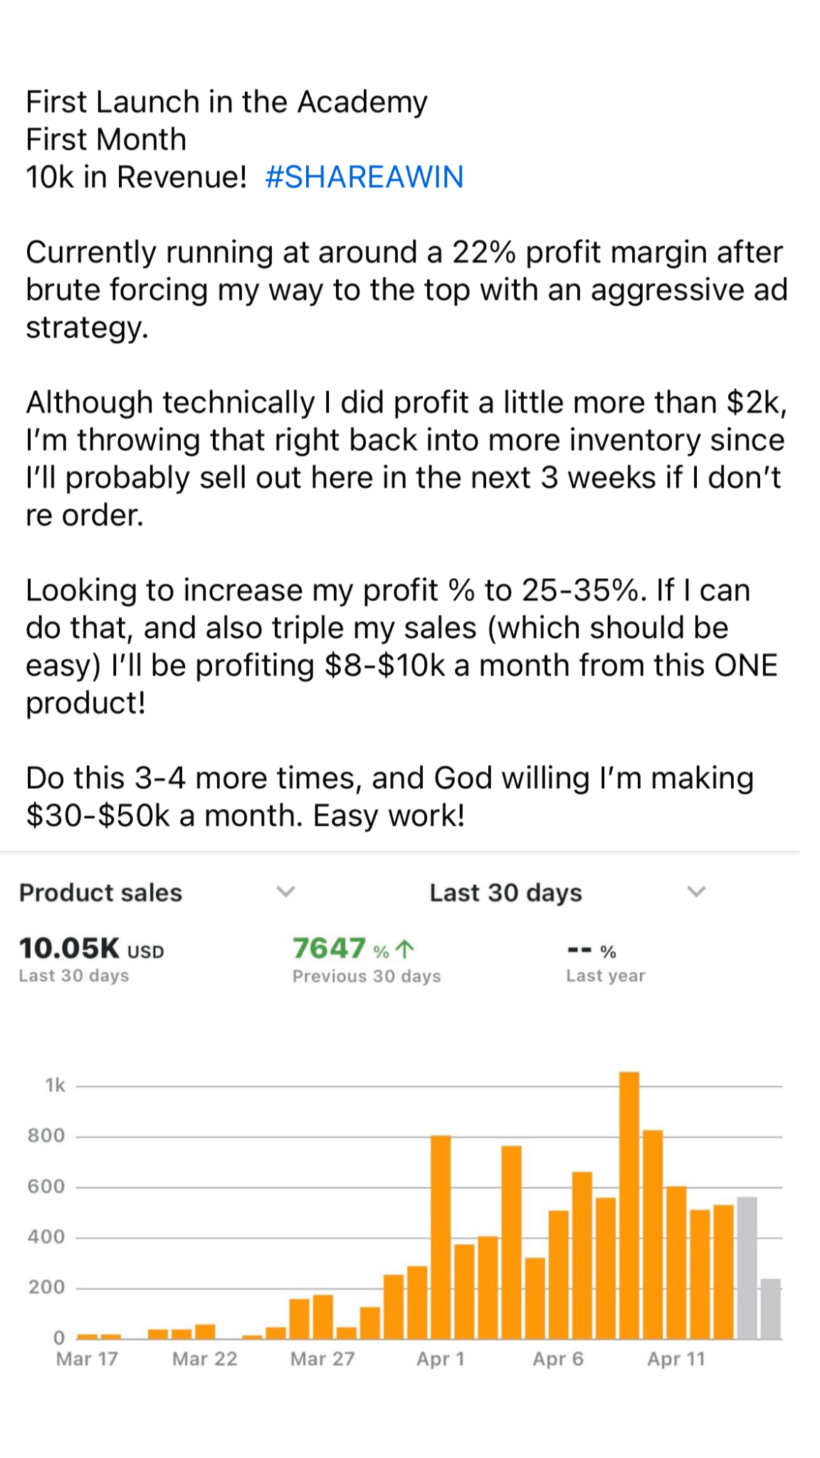Tap the '$30-$50k a month' closing paragraph
Screen dimensions: 820x1458
click(389, 797)
